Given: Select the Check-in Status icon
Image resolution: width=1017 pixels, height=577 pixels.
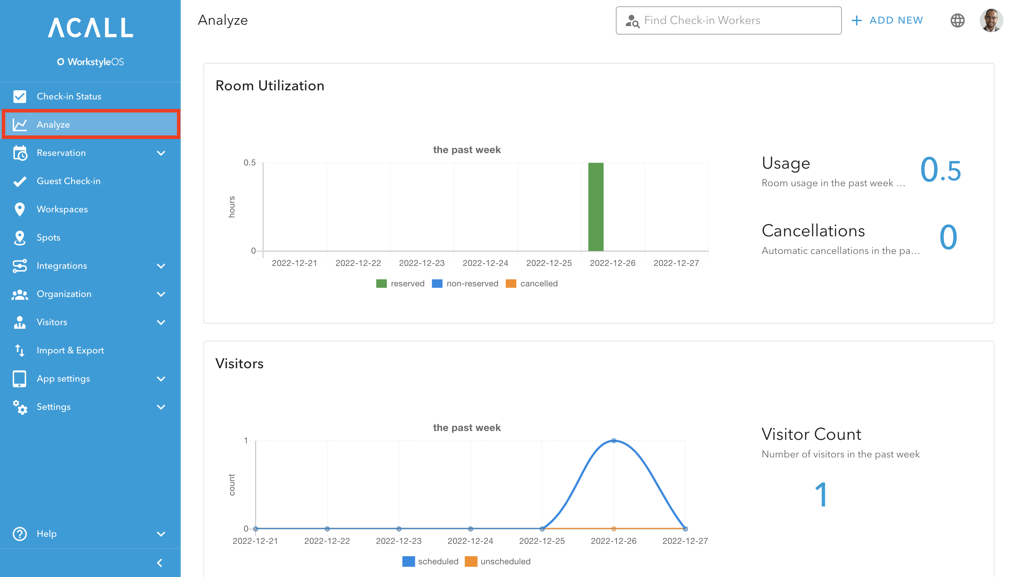Looking at the screenshot, I should click(x=20, y=96).
